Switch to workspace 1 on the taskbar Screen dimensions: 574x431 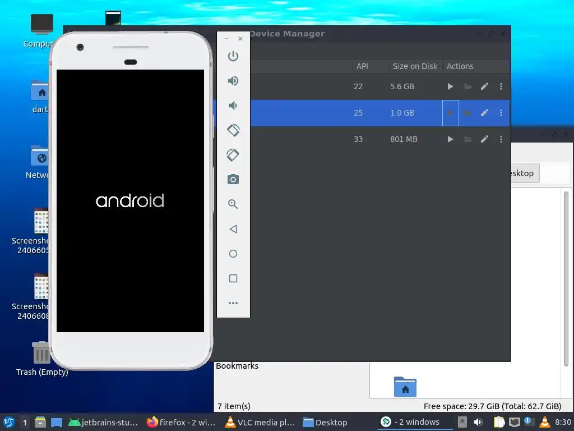point(25,423)
